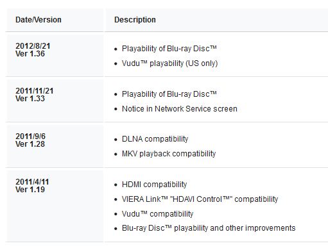Click the 2011/11/21 date text
This screenshot has height=248, width=328.
click(35, 91)
